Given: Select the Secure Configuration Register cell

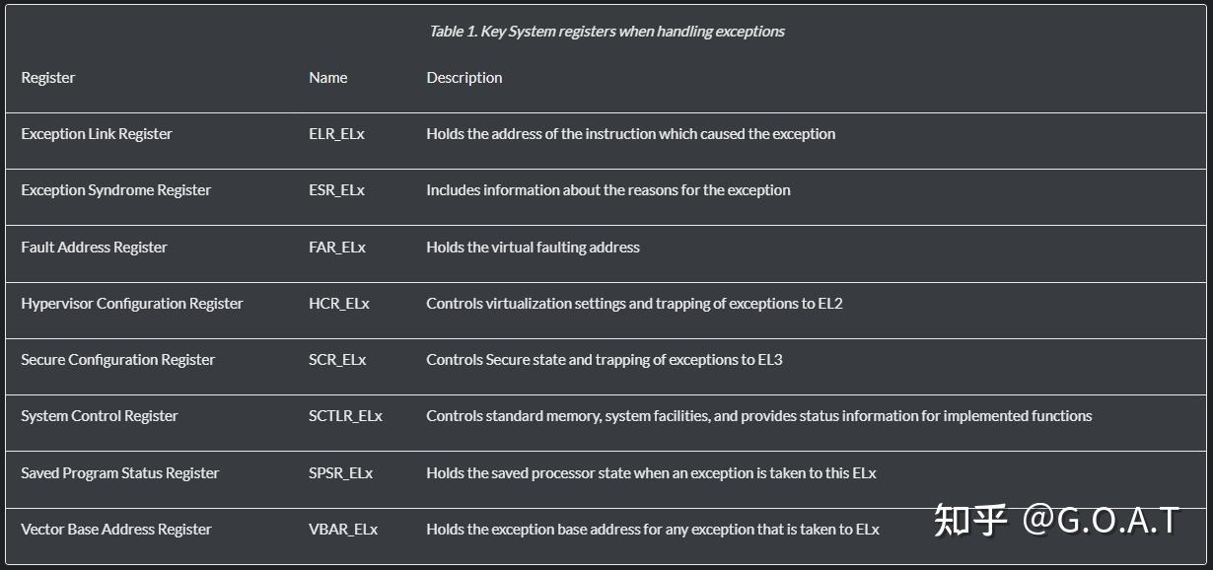Looking at the screenshot, I should (118, 360).
